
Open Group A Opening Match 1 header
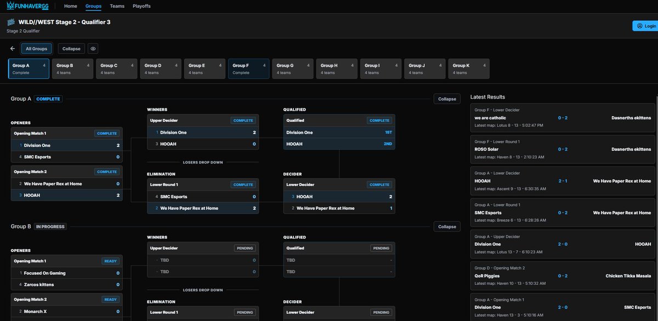[67, 133]
